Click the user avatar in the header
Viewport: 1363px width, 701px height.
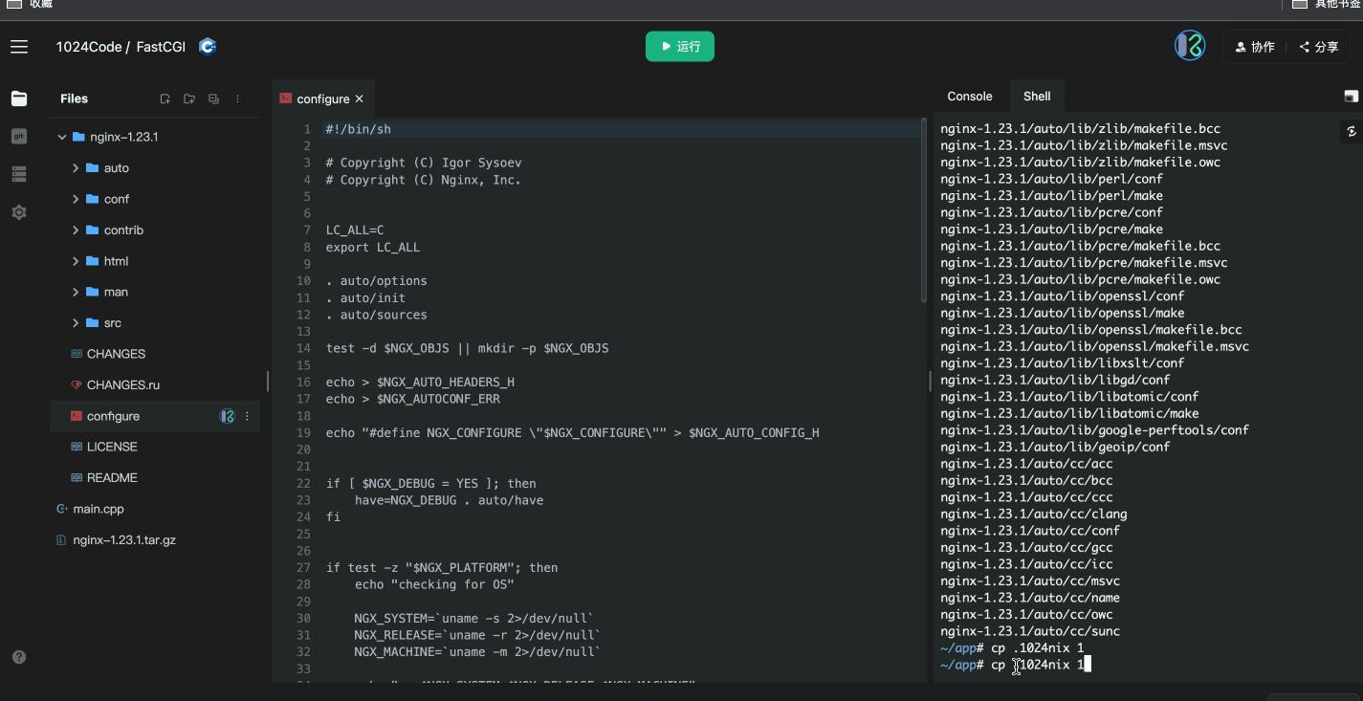click(1189, 46)
